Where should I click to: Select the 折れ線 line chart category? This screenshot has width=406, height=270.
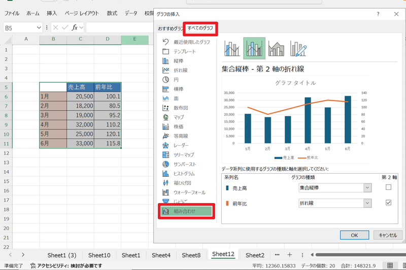tap(181, 70)
